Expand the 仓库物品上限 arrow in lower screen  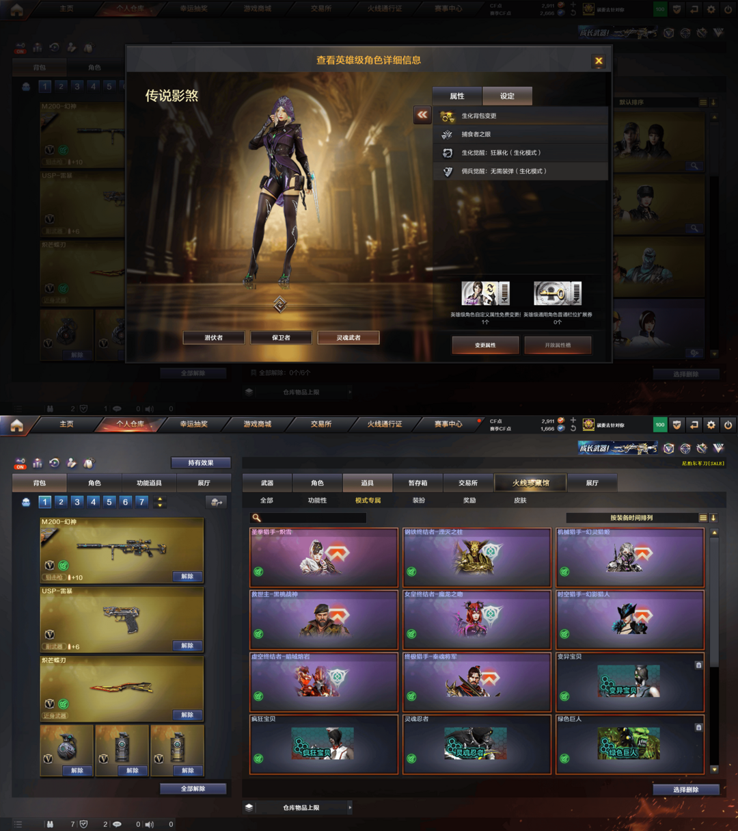click(350, 808)
